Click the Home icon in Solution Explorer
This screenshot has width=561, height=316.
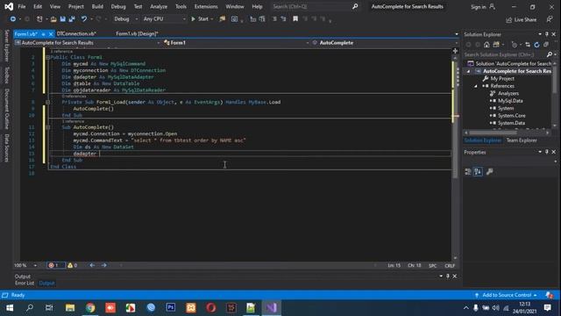click(486, 45)
